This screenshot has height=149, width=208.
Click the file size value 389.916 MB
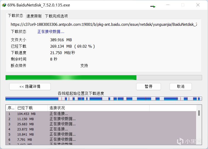pyautogui.click(x=61, y=40)
